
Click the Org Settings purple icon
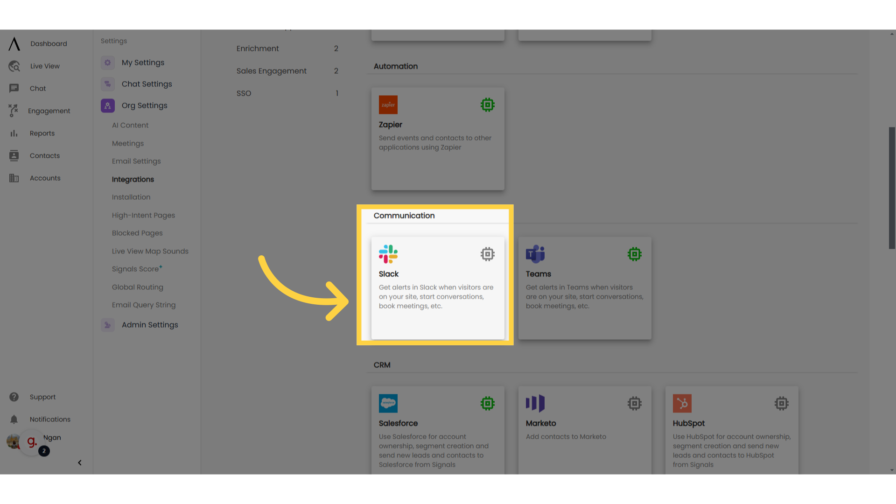click(108, 105)
